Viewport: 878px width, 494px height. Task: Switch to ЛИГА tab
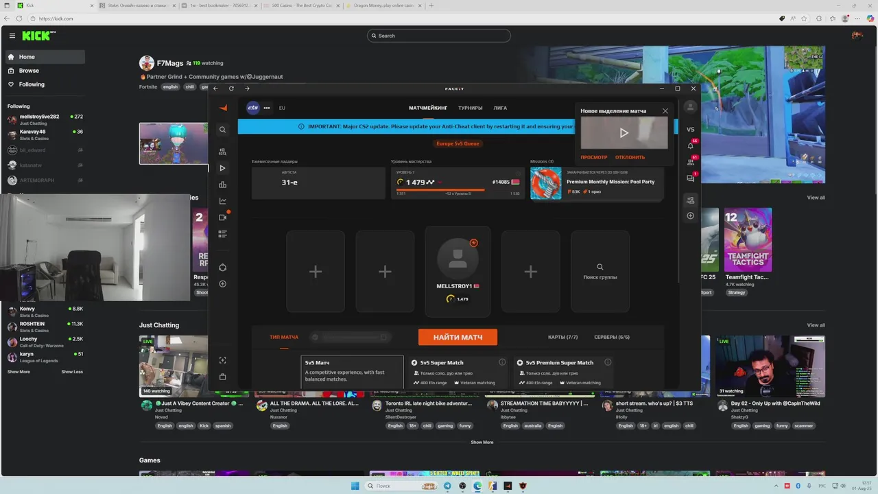(x=501, y=108)
